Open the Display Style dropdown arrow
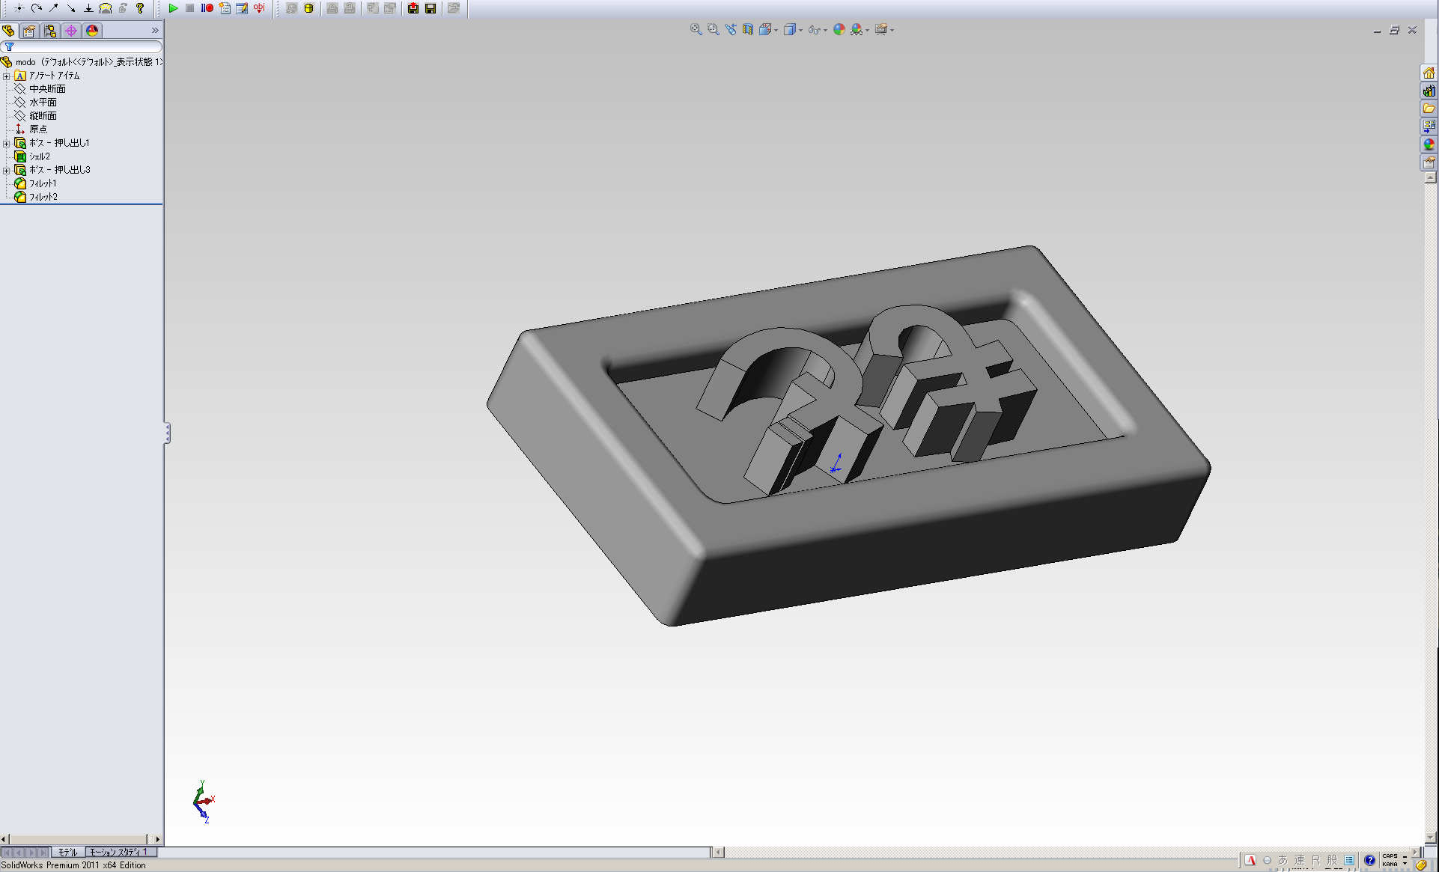 tap(800, 30)
